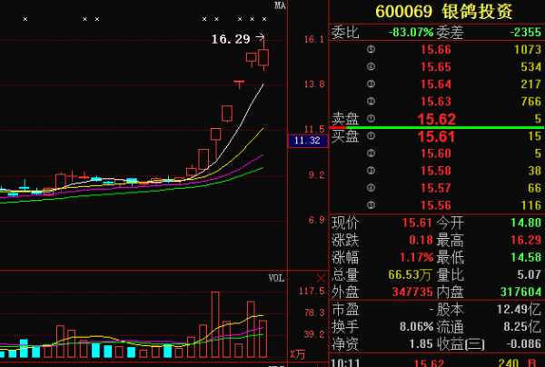Click the 内盘 value 317604
This screenshot has width=545, height=367.
tap(520, 292)
